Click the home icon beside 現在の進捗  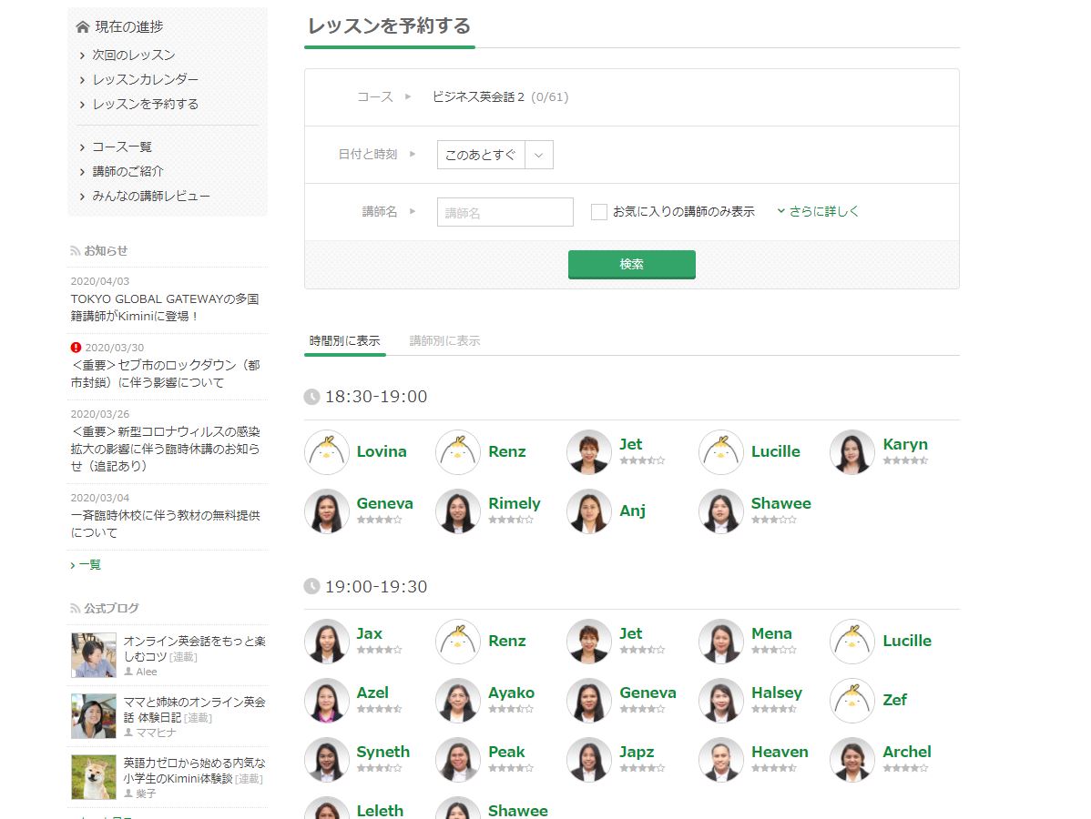(x=83, y=27)
